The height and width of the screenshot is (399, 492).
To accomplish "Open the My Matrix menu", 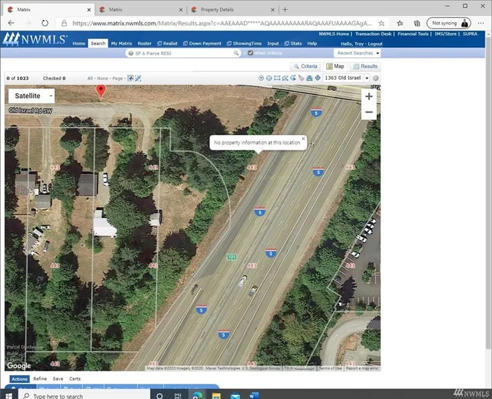I will 121,43.
